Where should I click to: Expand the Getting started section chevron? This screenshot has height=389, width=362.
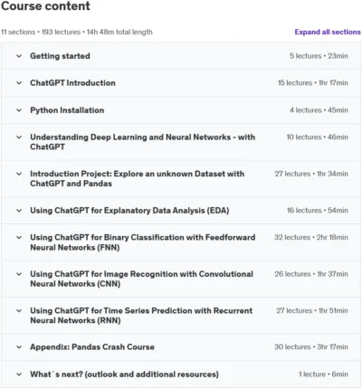(x=19, y=56)
